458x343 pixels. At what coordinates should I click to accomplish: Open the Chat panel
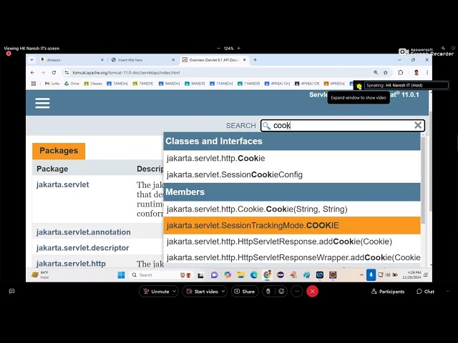pos(425,291)
